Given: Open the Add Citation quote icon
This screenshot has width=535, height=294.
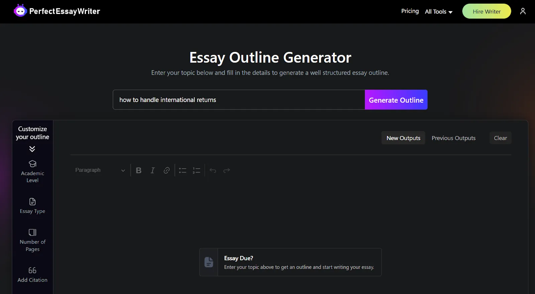Looking at the screenshot, I should click(x=32, y=270).
